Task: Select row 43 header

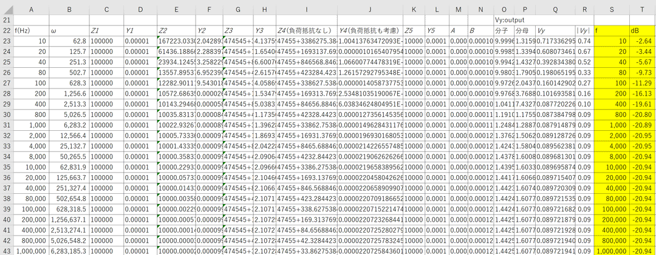Action: [7, 251]
